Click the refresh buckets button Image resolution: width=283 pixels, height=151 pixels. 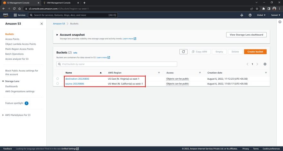pyautogui.click(x=183, y=52)
